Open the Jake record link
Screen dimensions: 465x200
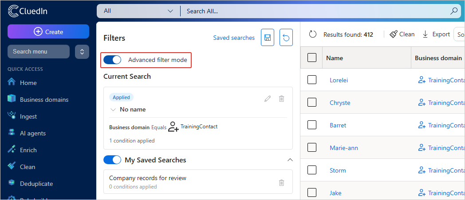click(x=335, y=193)
